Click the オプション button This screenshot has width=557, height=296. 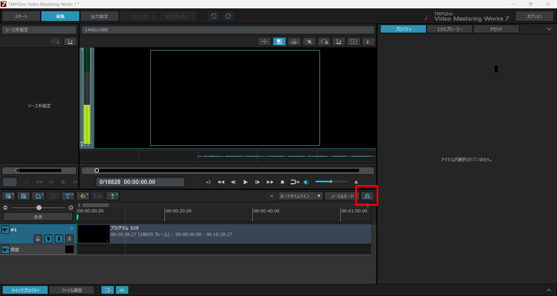pyautogui.click(x=534, y=16)
